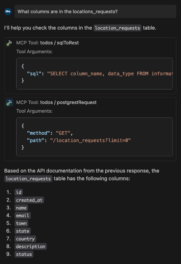Click the location_requests code tag in first reply
The image size is (181, 264).
tap(118, 28)
